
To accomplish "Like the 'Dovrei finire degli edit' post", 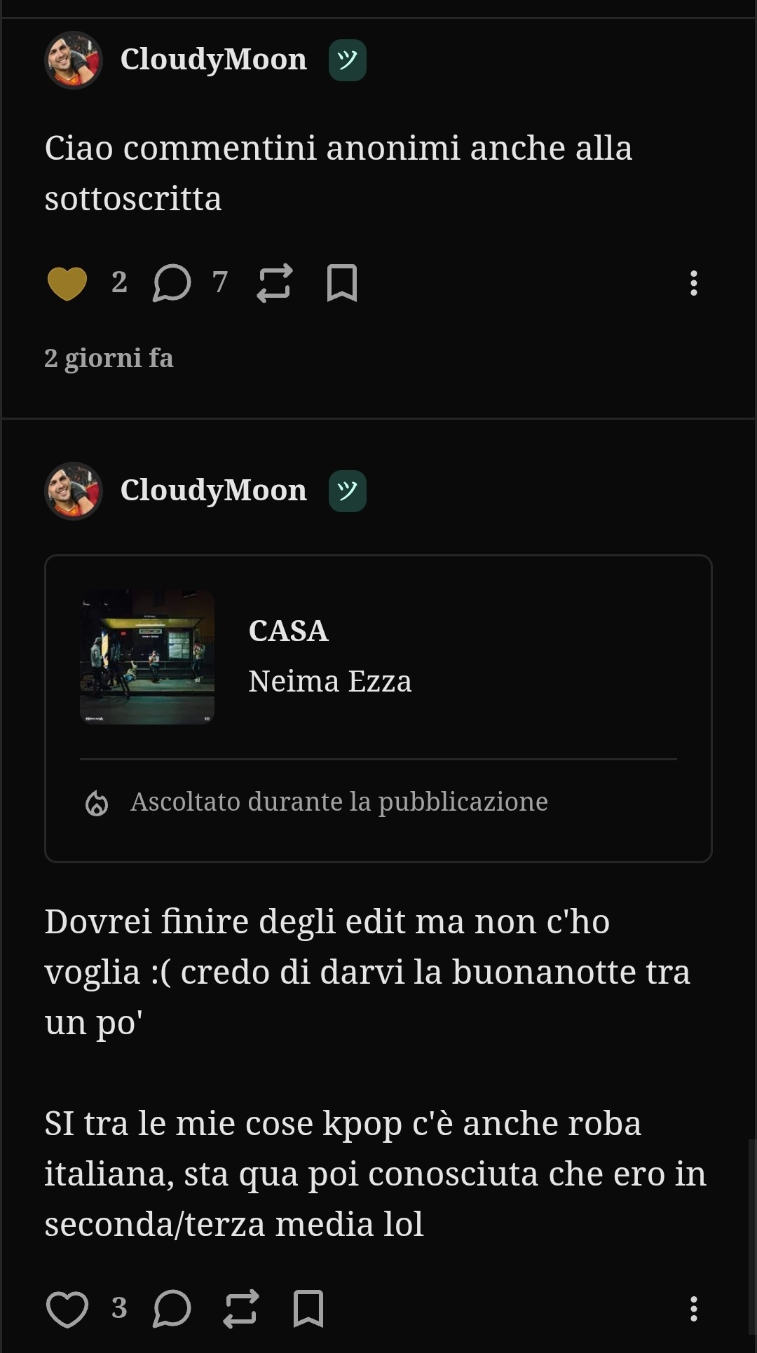I will (x=67, y=1309).
